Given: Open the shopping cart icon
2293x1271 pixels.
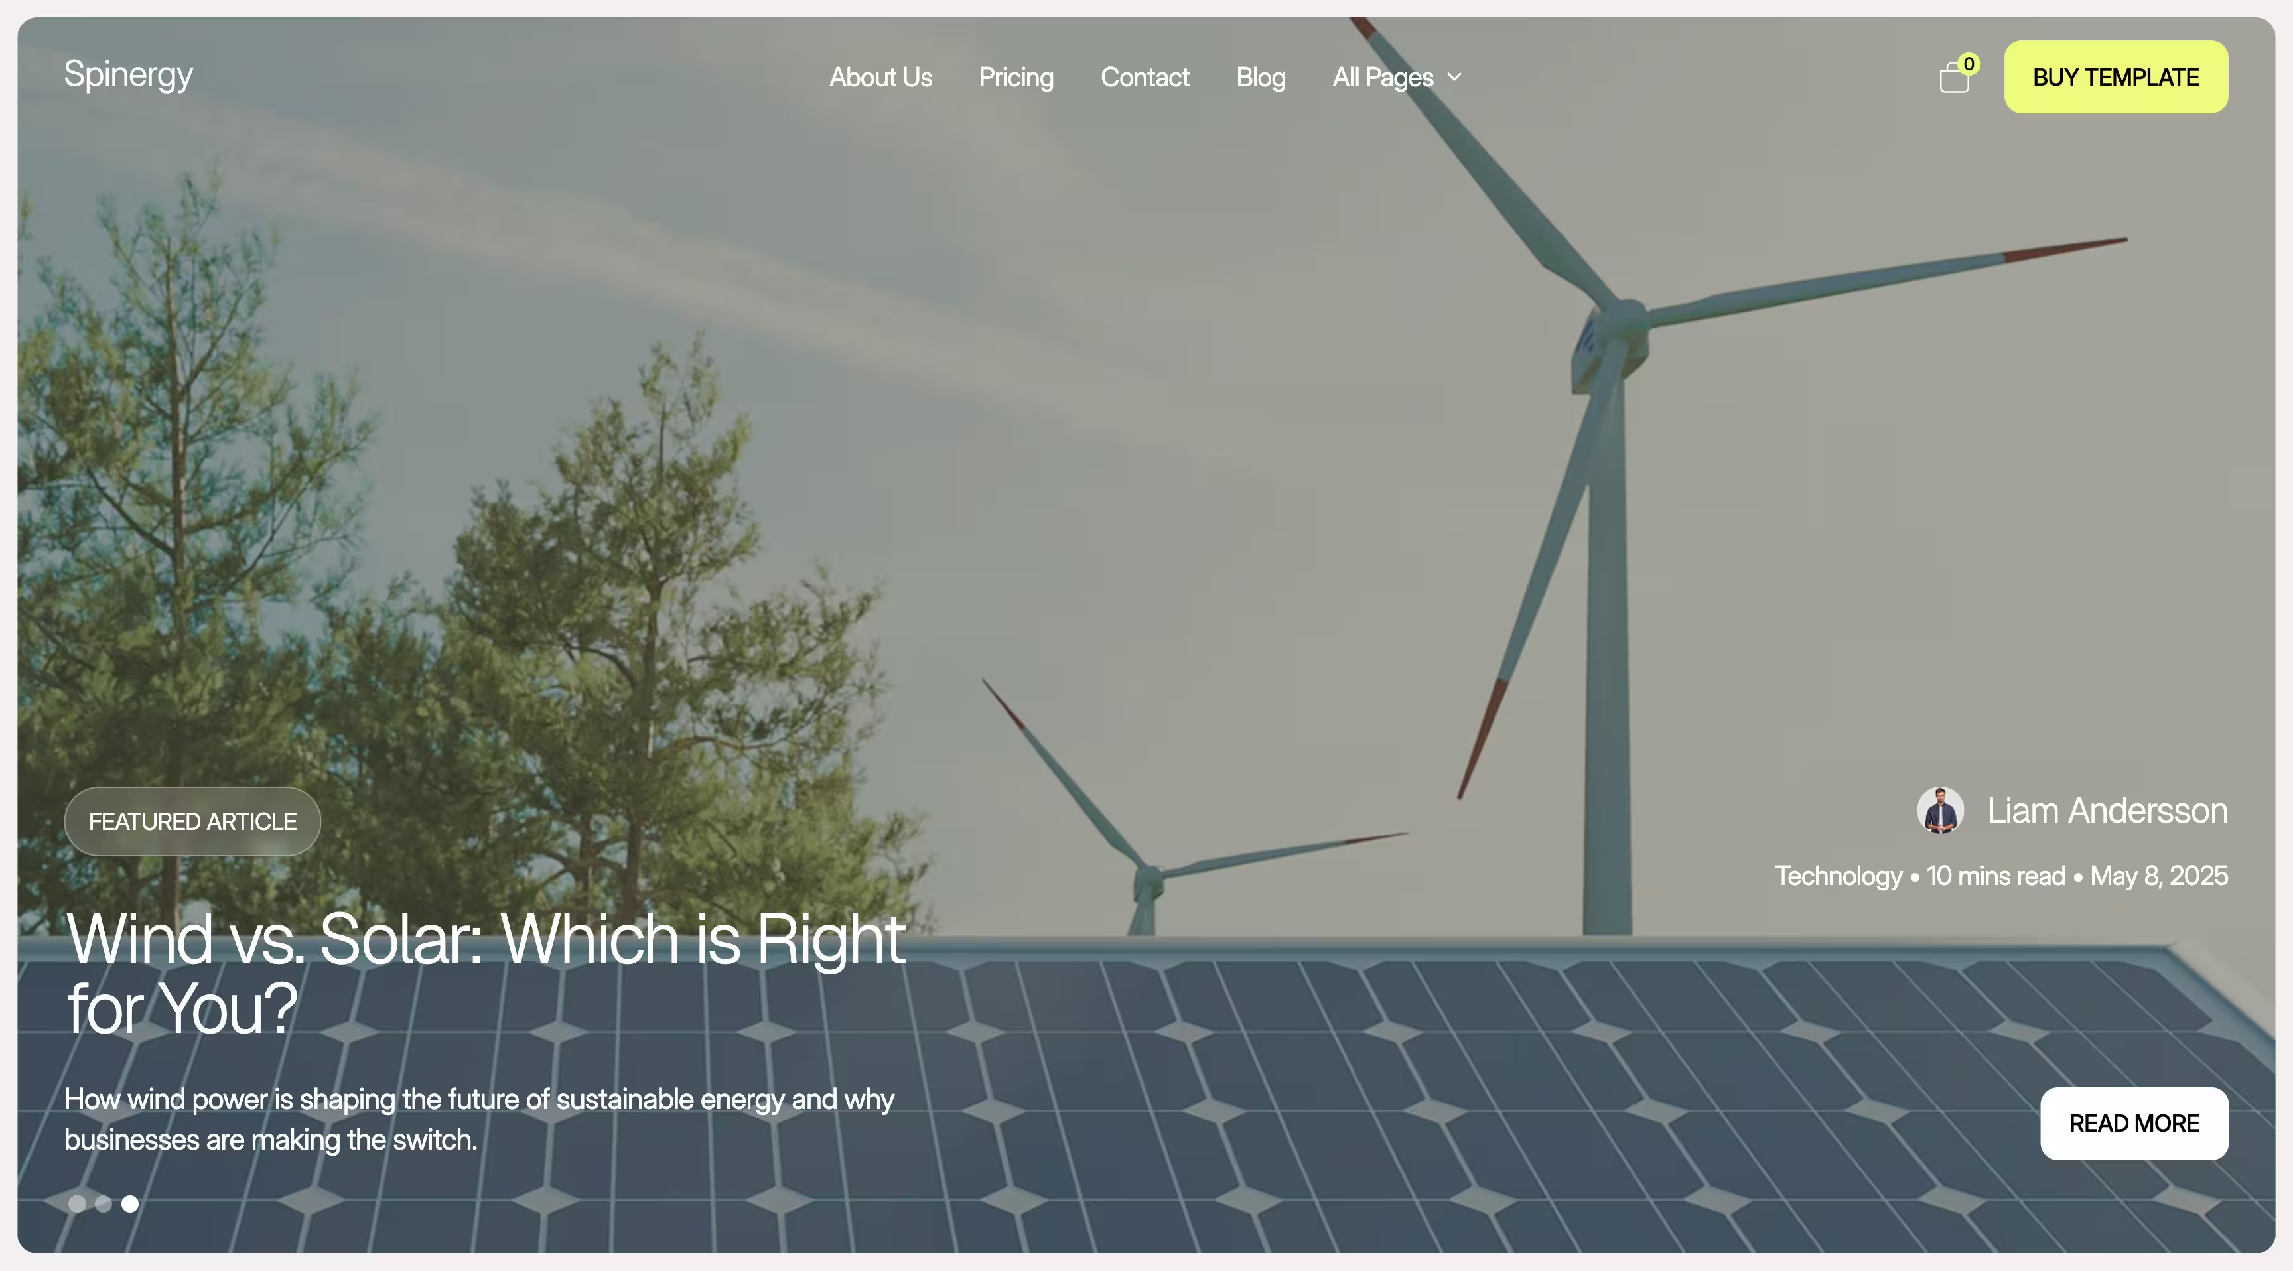Looking at the screenshot, I should coord(1954,78).
